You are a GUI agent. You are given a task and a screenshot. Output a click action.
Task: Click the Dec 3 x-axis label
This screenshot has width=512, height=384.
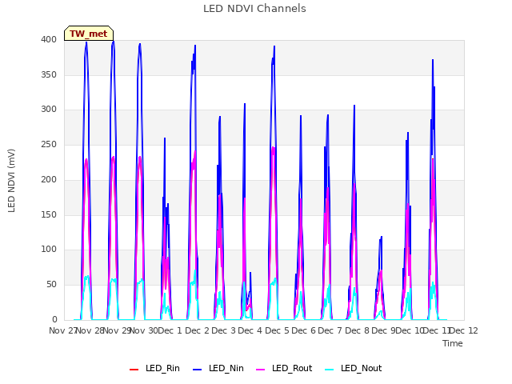(223, 330)
